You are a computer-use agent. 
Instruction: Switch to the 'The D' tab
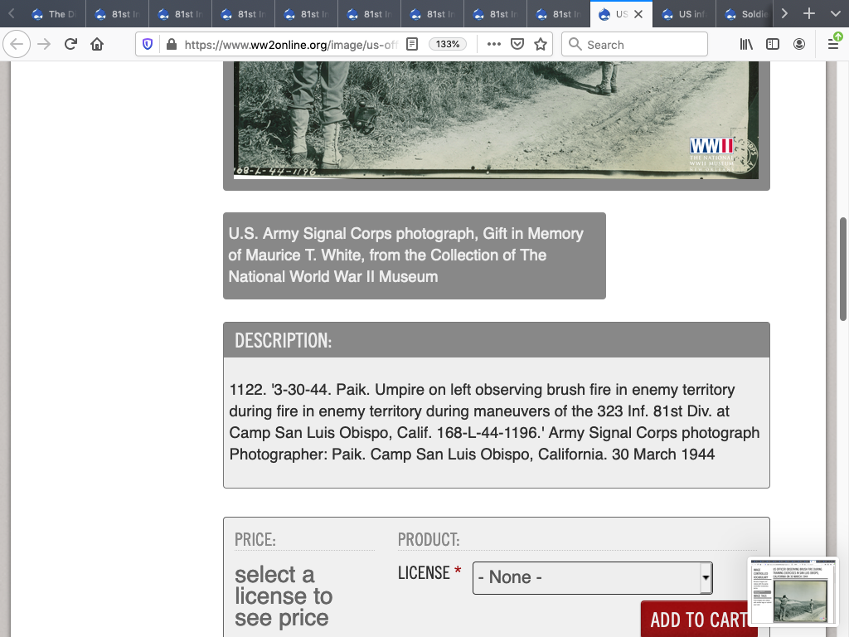(50, 14)
